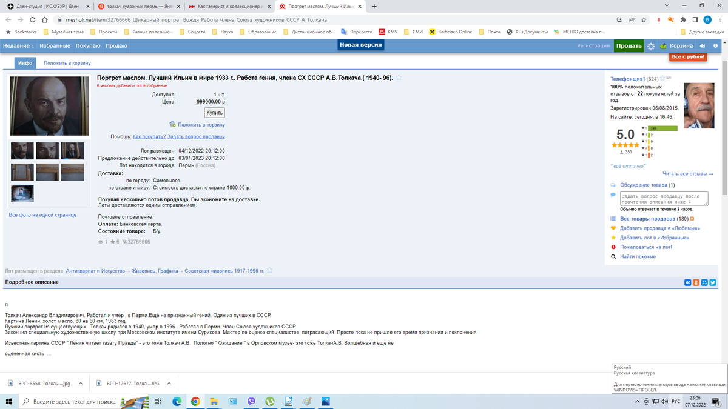Click Добавить продавца в Любимые

coord(660,228)
